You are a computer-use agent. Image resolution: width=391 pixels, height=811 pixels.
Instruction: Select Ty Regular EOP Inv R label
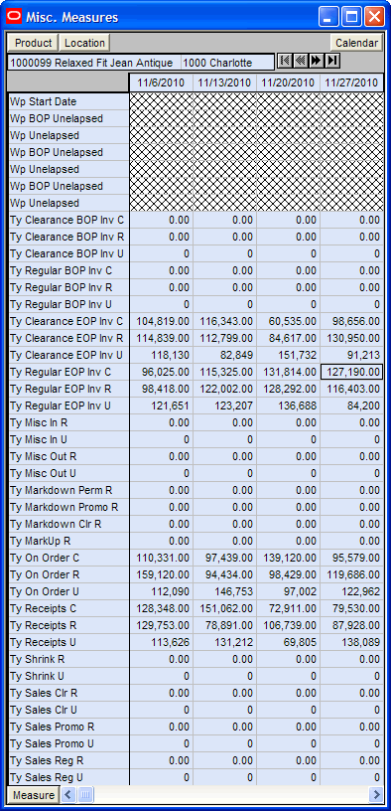click(68, 389)
